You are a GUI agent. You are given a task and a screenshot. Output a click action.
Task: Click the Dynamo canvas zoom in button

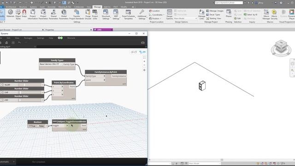pos(144,61)
